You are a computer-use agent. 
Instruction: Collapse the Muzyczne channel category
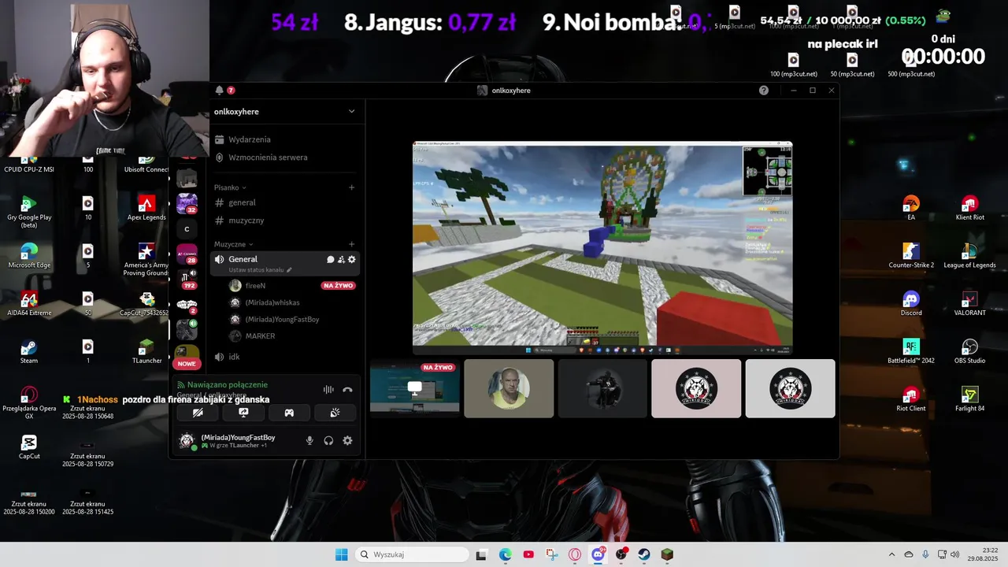point(233,244)
